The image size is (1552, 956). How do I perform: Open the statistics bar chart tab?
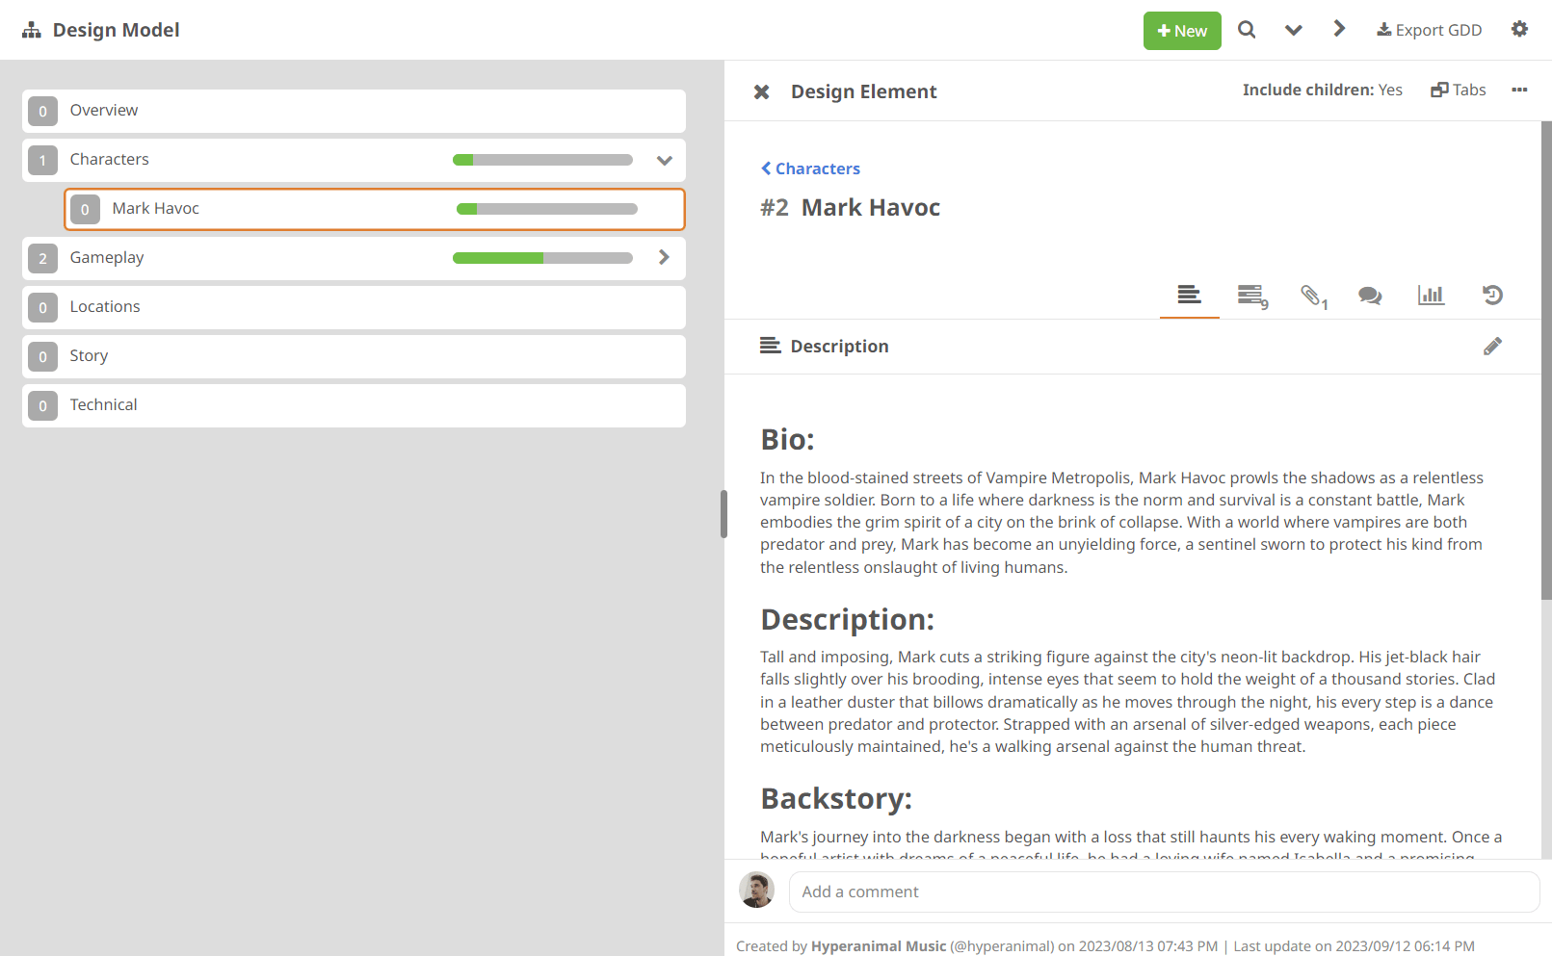1431,296
